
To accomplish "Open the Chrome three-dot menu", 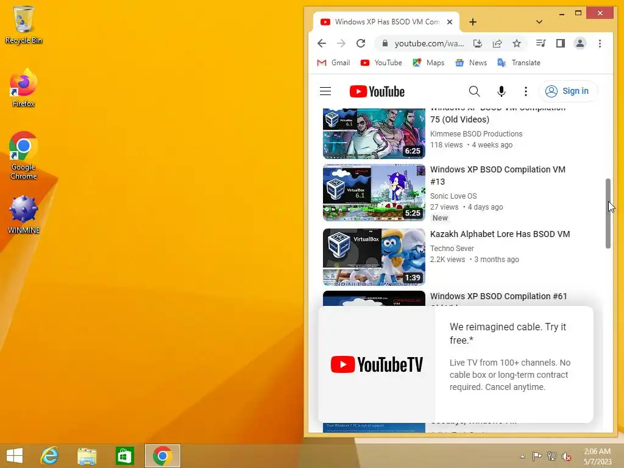I will pos(600,43).
